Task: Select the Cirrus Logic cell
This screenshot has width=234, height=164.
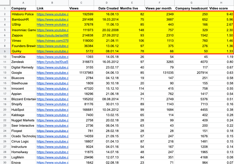Action: (23, 141)
